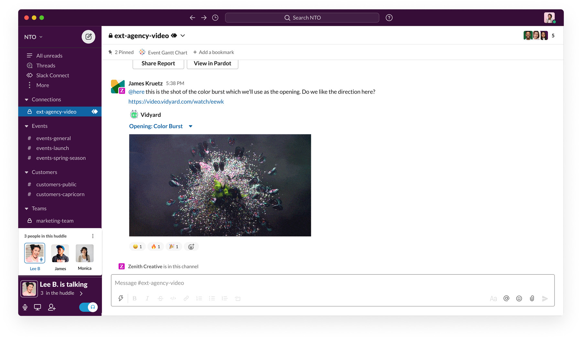Go back using the left arrow
The image size is (582, 339).
[x=192, y=18]
